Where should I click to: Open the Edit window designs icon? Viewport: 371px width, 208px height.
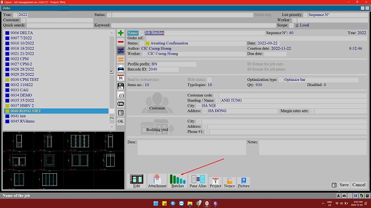pyautogui.click(x=136, y=181)
